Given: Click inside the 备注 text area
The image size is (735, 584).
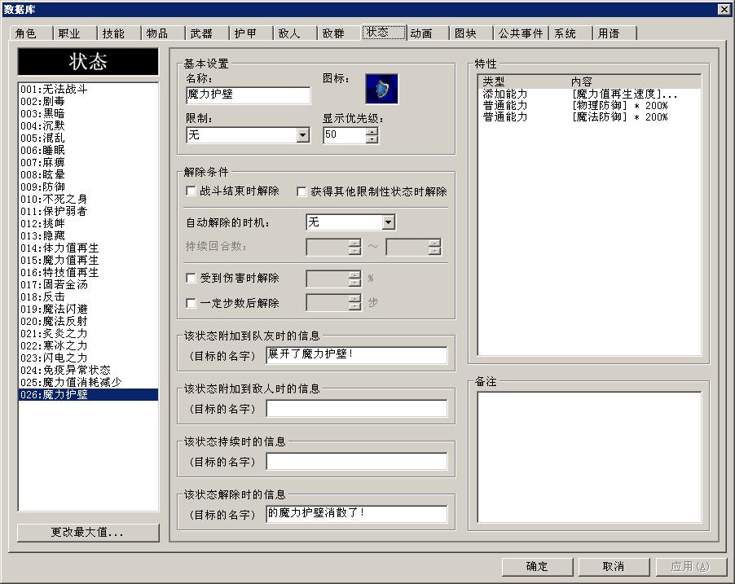Looking at the screenshot, I should tap(589, 457).
